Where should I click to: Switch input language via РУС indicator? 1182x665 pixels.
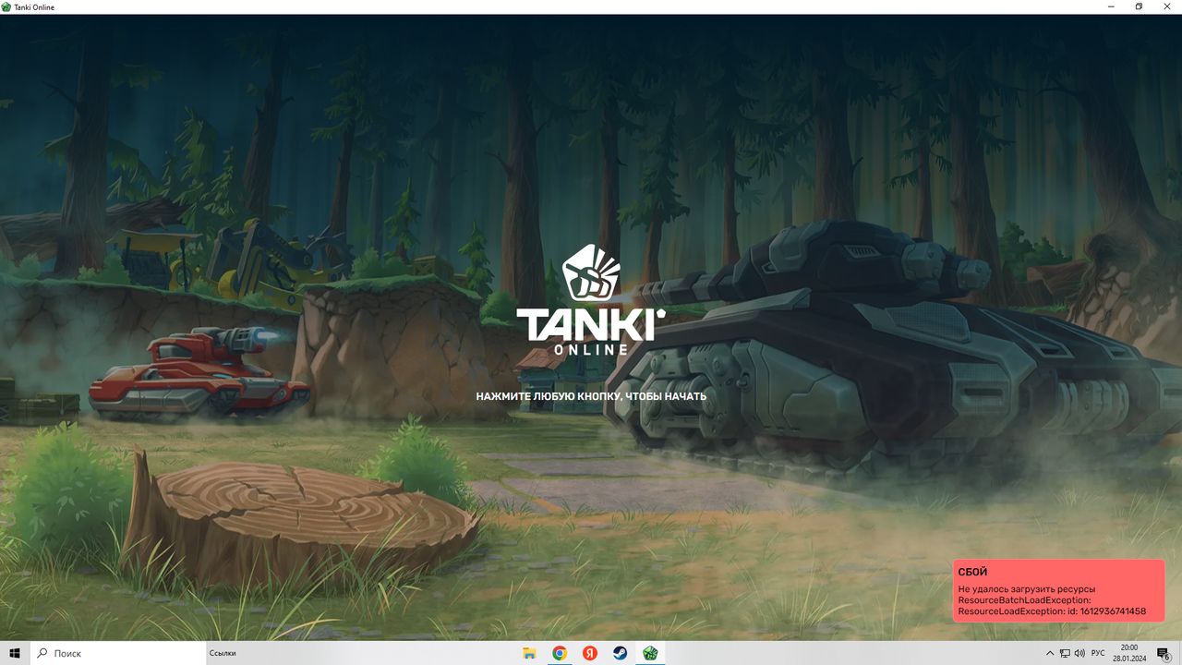click(x=1098, y=653)
